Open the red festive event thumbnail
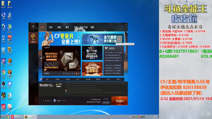Screen dimensions: 212x119 (92, 69)
